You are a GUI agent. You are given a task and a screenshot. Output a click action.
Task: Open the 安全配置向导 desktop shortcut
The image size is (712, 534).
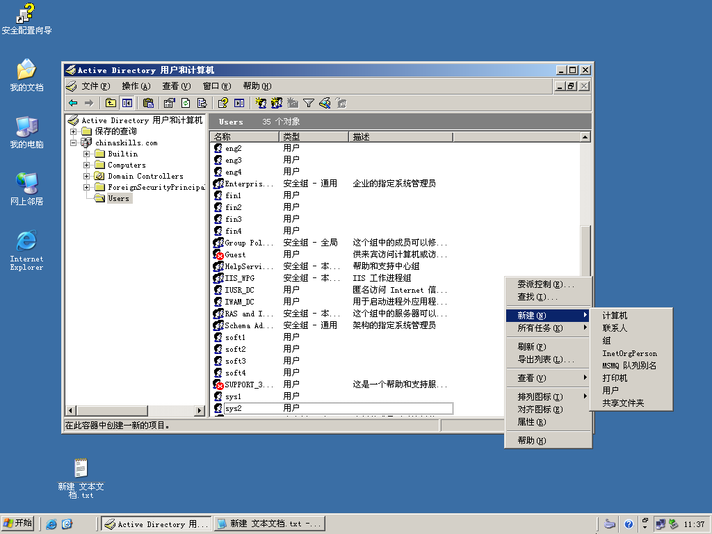coord(26,19)
